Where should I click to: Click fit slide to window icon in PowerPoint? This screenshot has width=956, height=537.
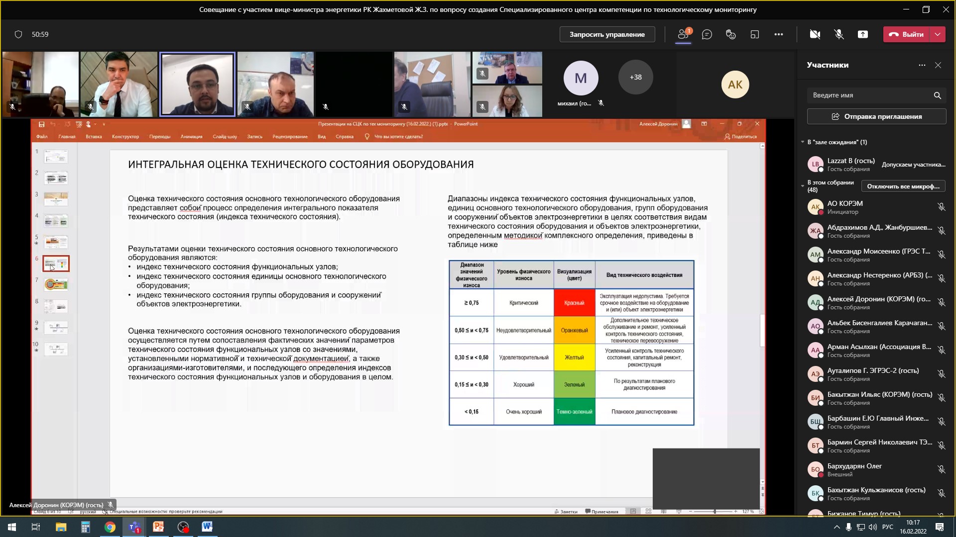(761, 511)
